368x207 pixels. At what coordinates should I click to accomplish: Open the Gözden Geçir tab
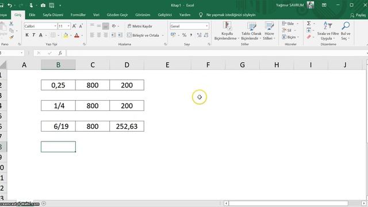click(x=117, y=15)
